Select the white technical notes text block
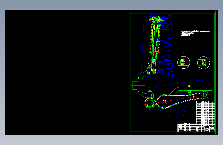This screenshot has height=145, width=223. [x=195, y=33]
